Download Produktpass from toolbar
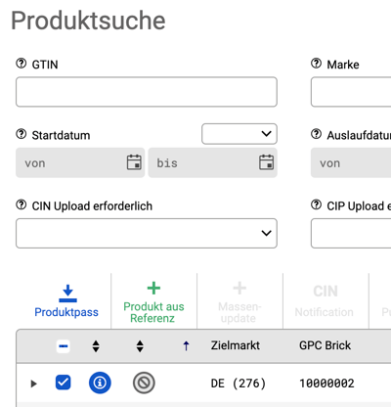Screen dimensions: 391x407 coord(66,300)
